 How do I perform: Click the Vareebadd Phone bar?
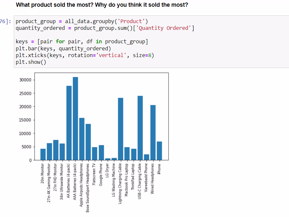point(146,157)
